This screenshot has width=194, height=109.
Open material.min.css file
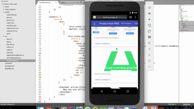[x=12, y=28]
